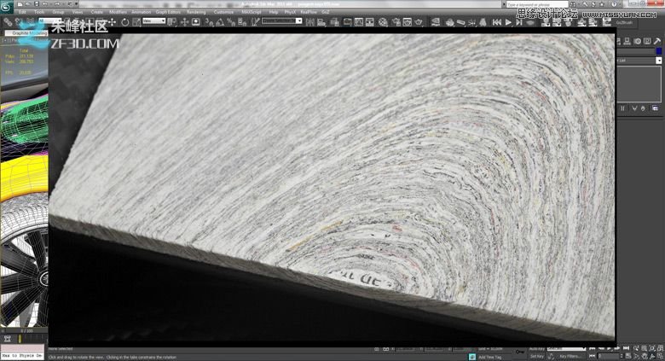Activate the Select and Rotate tool

[x=124, y=21]
